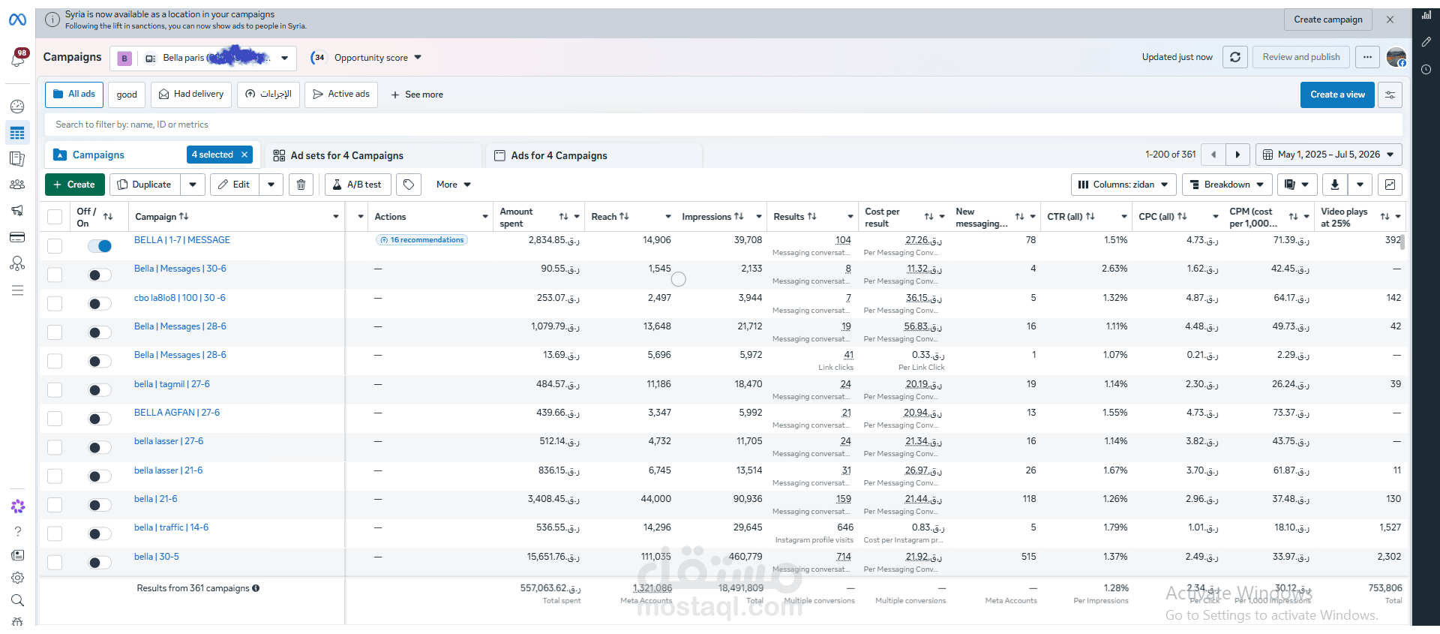Open All tools hamburger menu icon
This screenshot has height=634, width=1440.
pyautogui.click(x=17, y=290)
